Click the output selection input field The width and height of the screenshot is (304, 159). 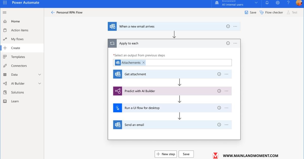click(x=172, y=63)
